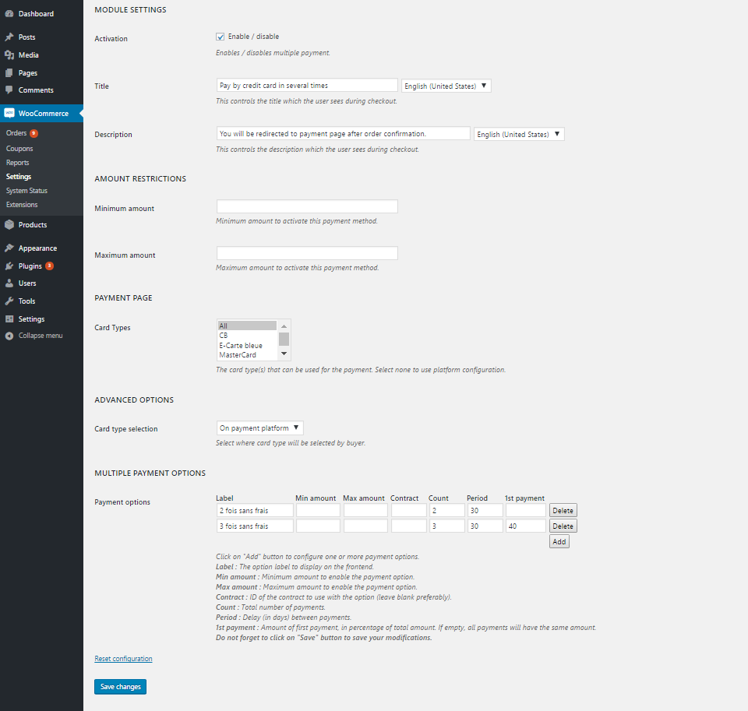
Task: Click the Plugins plug icon
Action: point(9,266)
